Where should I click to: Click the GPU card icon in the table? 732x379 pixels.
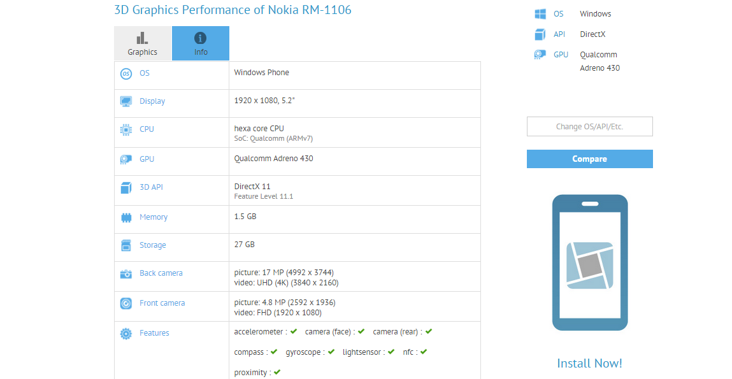(x=126, y=159)
